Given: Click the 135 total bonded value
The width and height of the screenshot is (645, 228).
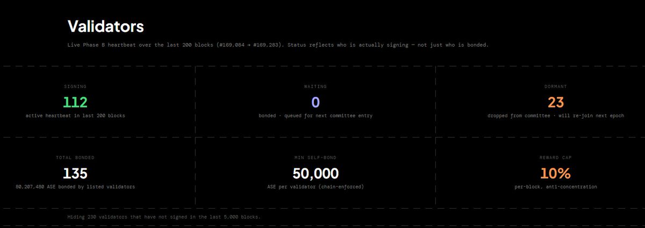Looking at the screenshot, I should point(75,173).
